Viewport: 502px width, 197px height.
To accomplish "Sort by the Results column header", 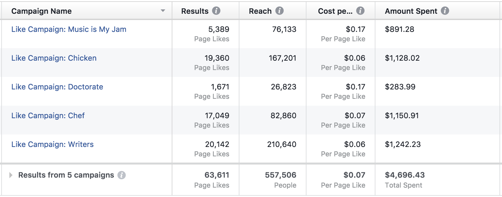I will [x=195, y=11].
